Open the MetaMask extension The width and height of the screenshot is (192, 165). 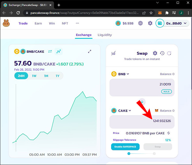pos(160,13)
